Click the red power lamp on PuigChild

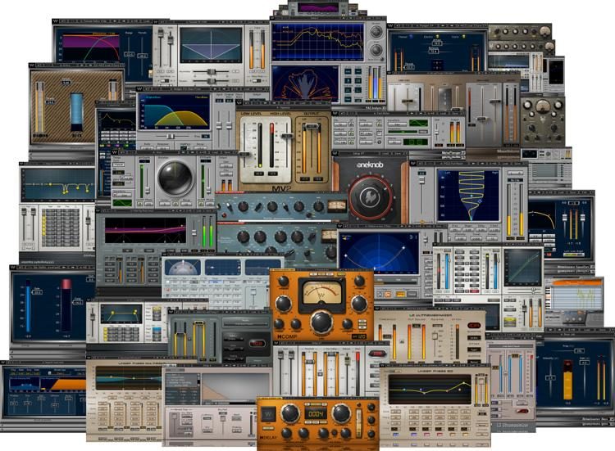tap(225, 215)
